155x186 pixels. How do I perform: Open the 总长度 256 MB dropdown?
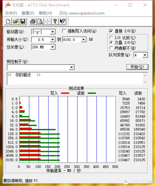(52, 47)
